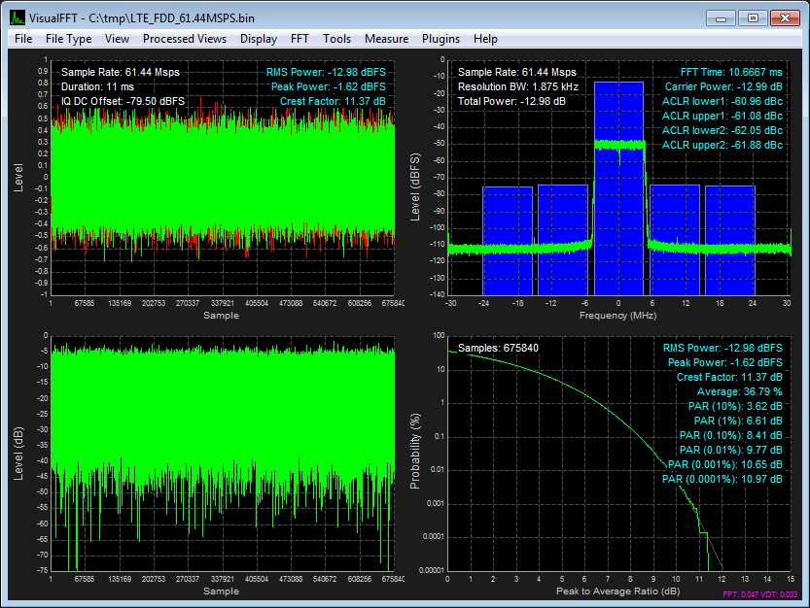
Task: Select the Tools menu
Action: 336,39
